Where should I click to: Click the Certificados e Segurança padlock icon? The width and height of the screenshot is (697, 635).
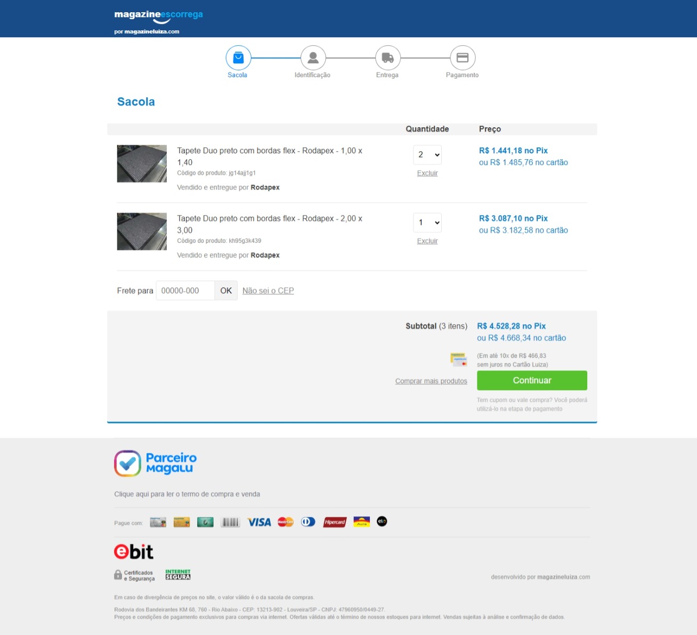pyautogui.click(x=118, y=575)
